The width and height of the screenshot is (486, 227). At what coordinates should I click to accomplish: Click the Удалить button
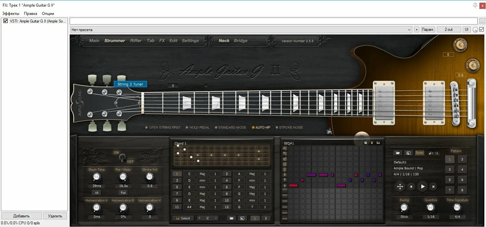click(x=55, y=216)
